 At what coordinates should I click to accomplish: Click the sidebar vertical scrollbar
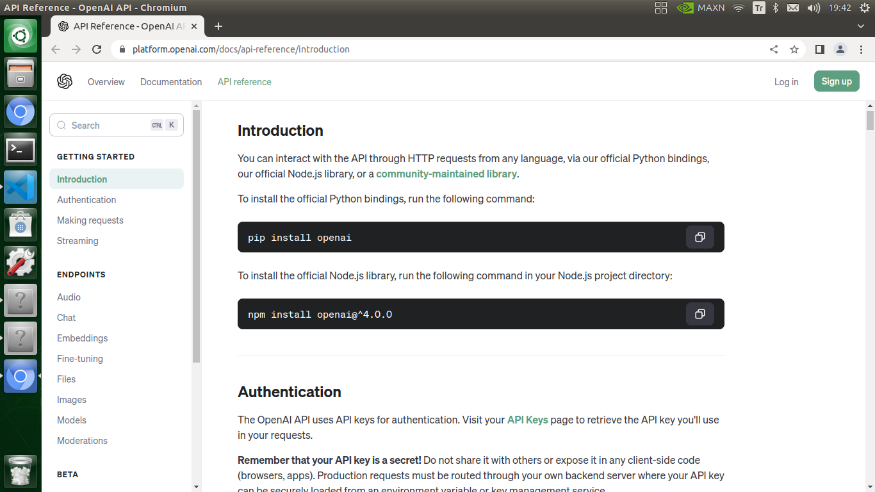tap(197, 236)
